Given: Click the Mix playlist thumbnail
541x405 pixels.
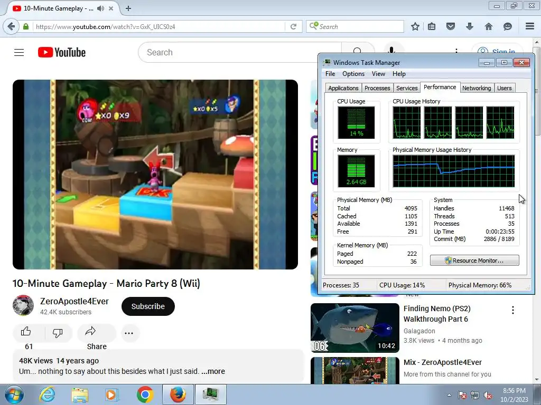Looking at the screenshot, I should 355,370.
